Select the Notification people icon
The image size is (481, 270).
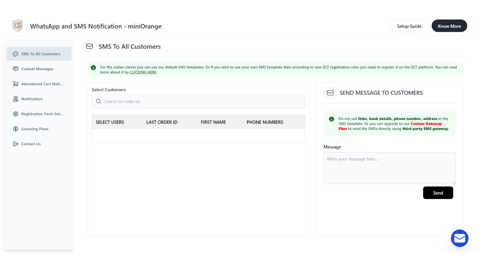click(16, 99)
